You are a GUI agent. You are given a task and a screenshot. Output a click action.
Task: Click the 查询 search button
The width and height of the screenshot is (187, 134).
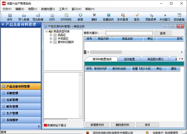162,33
